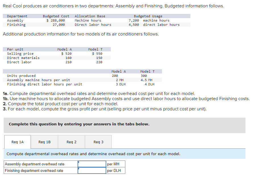This screenshot has height=175, width=258.
Task: Click Model A units produced '200'
Action: click(115, 76)
